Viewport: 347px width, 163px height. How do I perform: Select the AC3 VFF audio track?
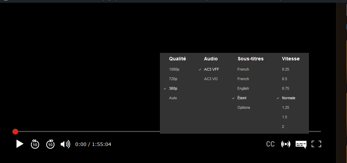(x=212, y=70)
